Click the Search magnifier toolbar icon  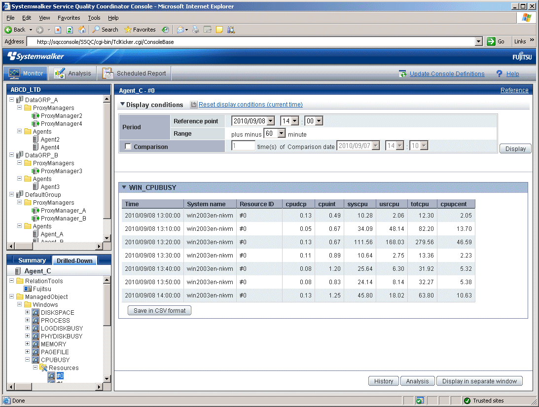click(x=96, y=30)
